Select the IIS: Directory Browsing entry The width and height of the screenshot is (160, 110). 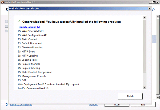tap(30, 48)
